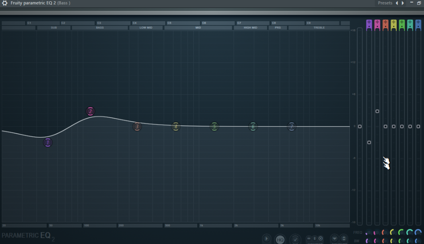Click the orange band 3 FREQ knob

click(385, 233)
